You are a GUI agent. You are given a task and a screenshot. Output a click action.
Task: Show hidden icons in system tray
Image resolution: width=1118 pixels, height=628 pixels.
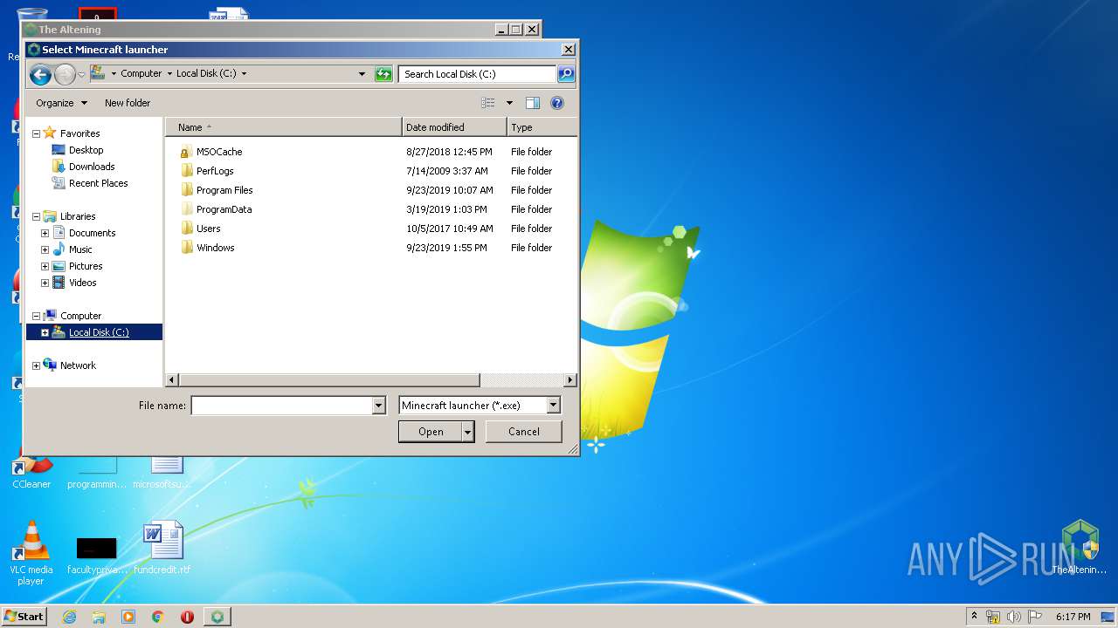click(974, 617)
